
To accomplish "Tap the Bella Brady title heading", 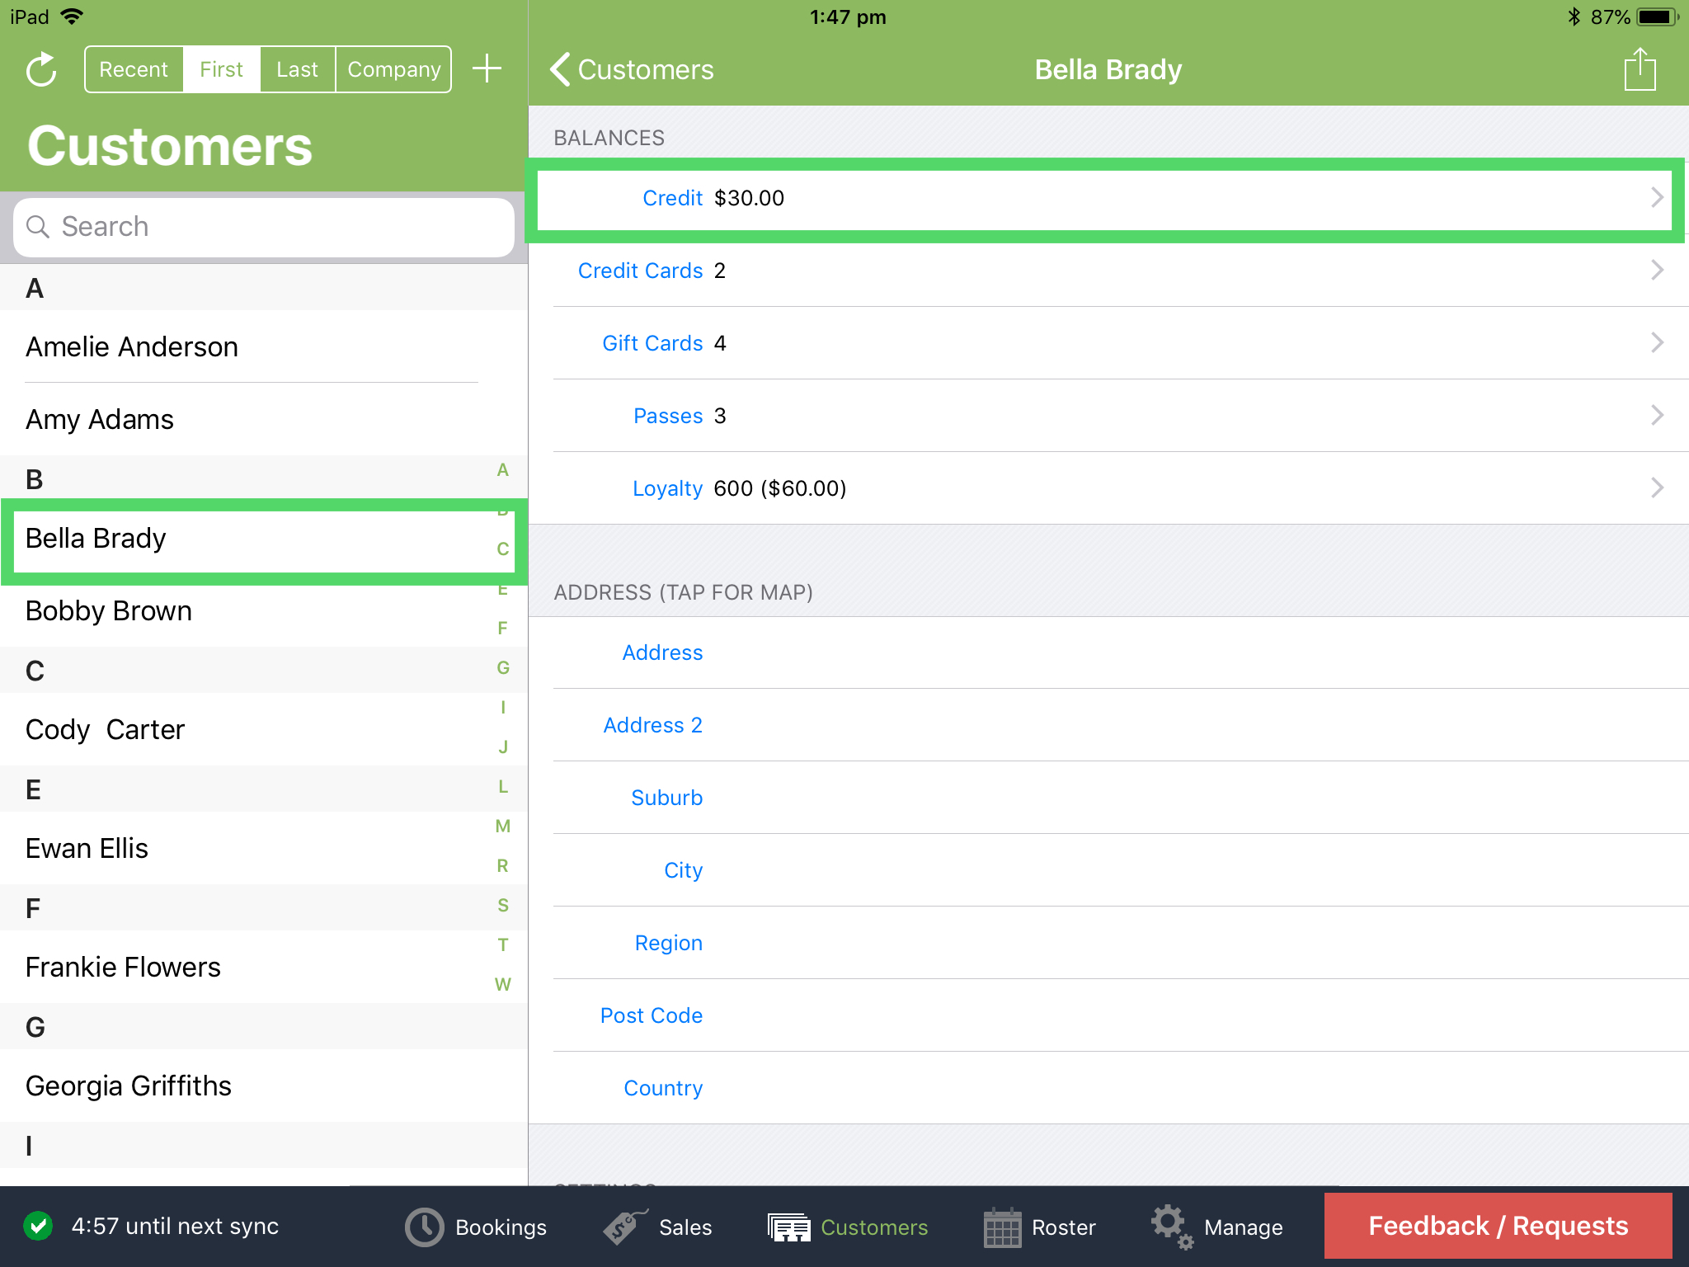I will click(1108, 69).
